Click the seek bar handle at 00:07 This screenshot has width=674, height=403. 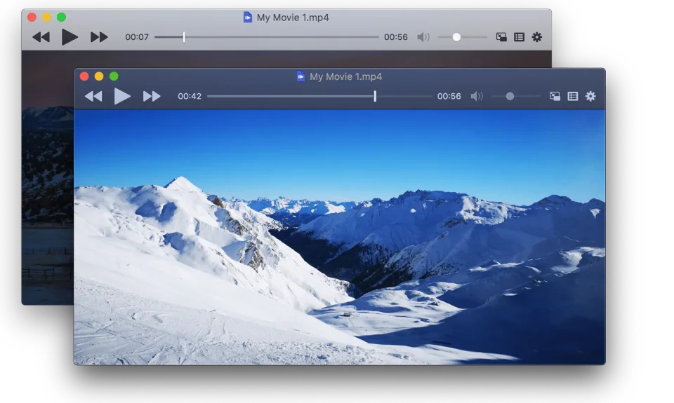184,37
